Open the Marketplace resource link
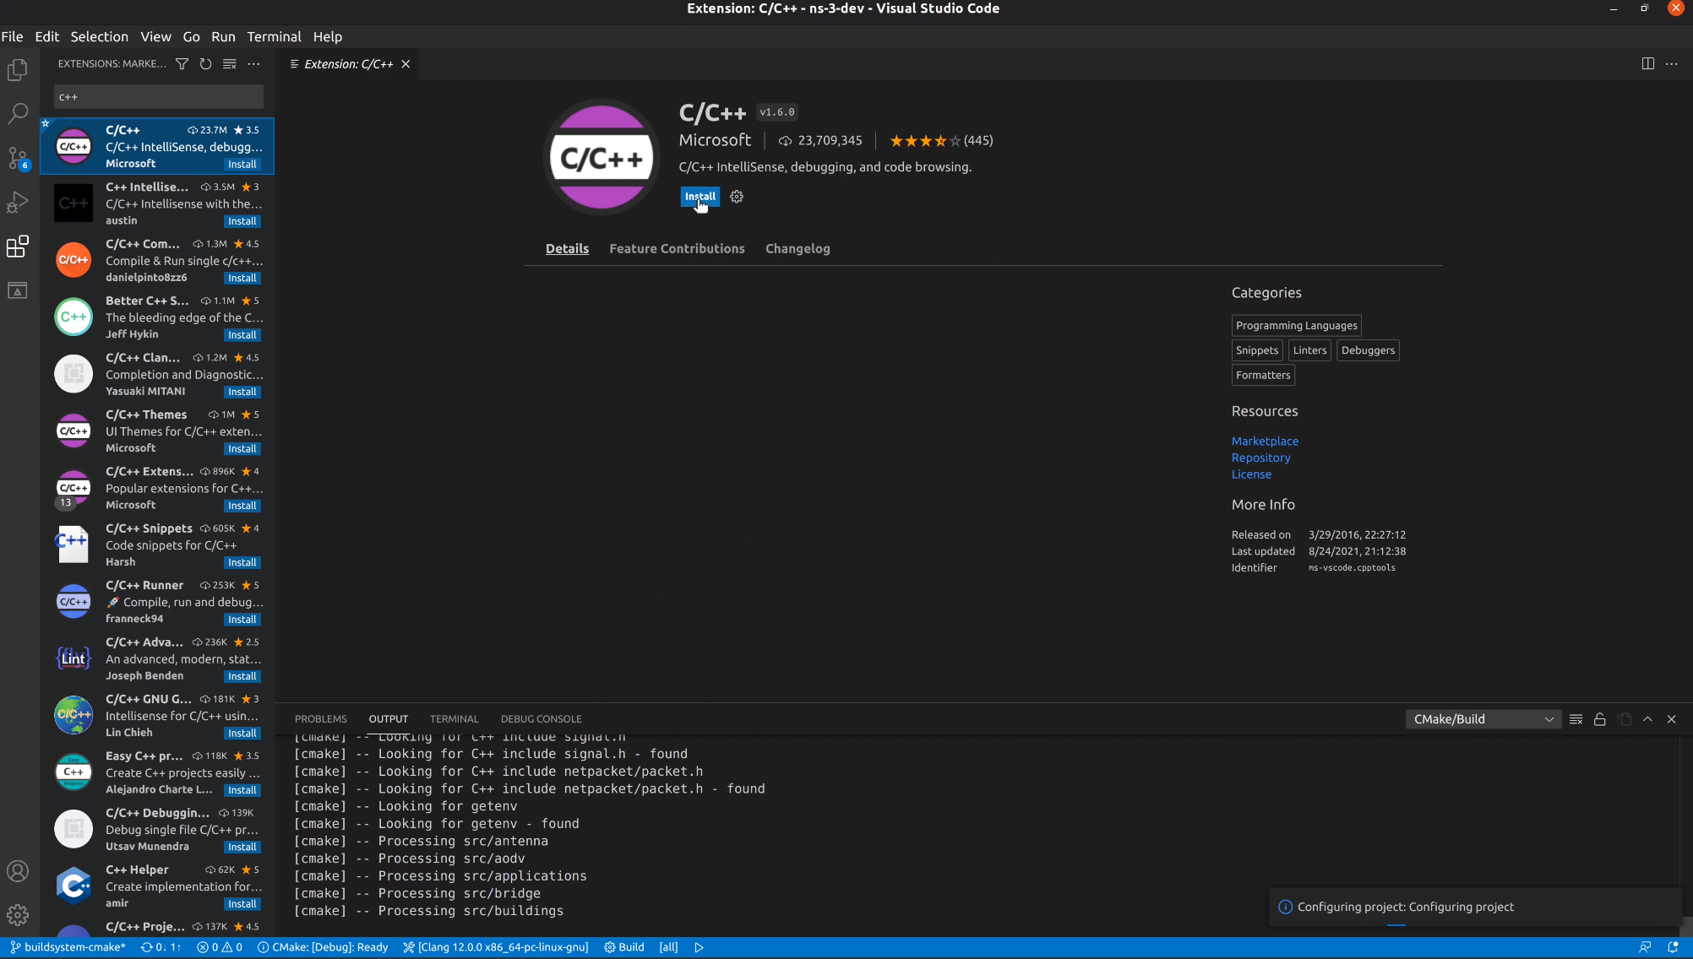Image resolution: width=1693 pixels, height=959 pixels. pos(1265,442)
